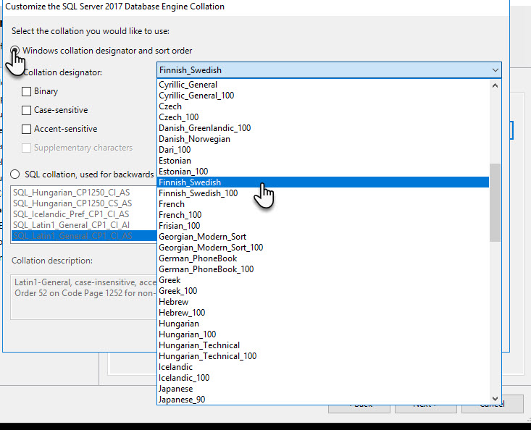Enable the Accent-sensitive checkbox

pyautogui.click(x=26, y=130)
